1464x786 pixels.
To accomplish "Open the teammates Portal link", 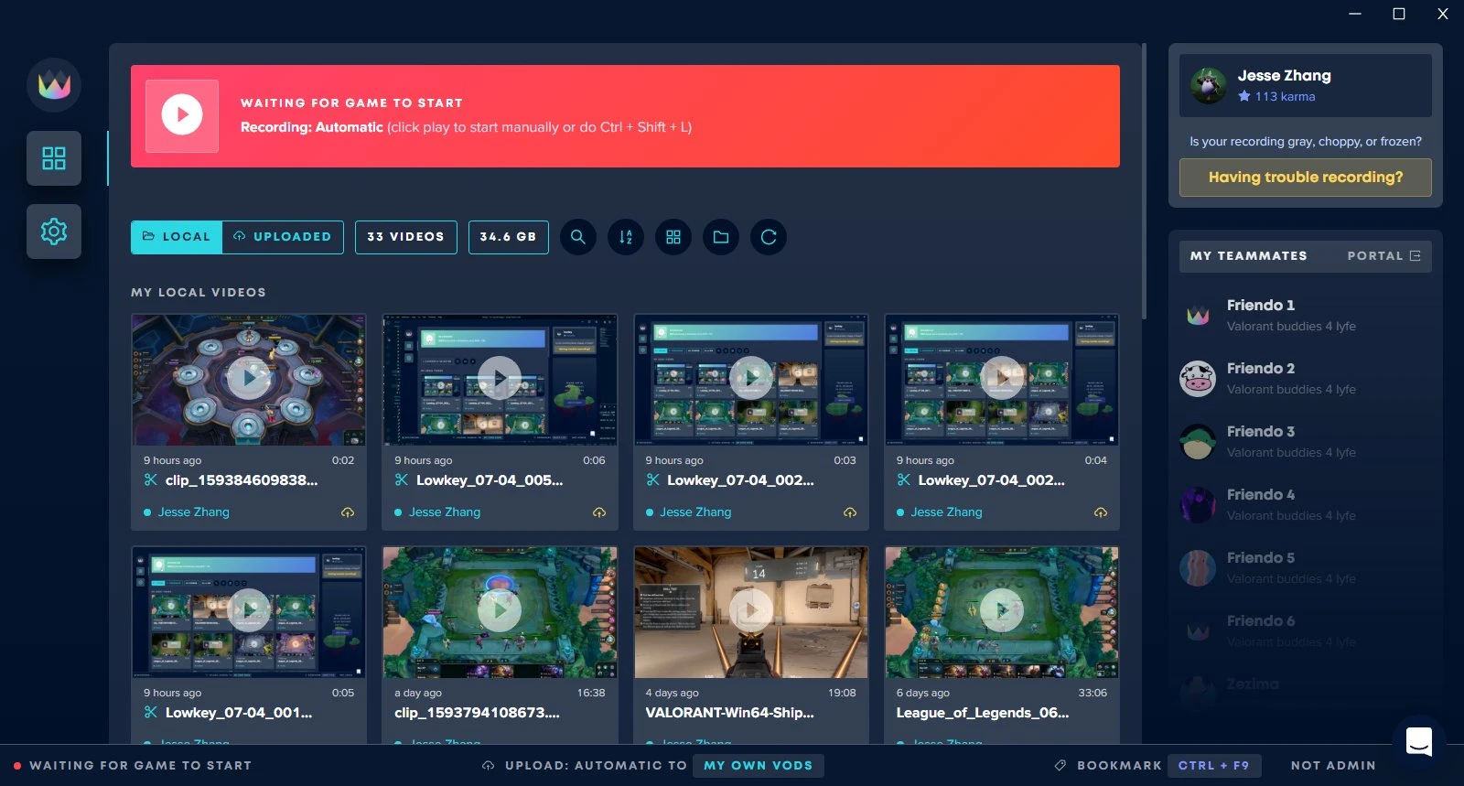I will coord(1383,256).
